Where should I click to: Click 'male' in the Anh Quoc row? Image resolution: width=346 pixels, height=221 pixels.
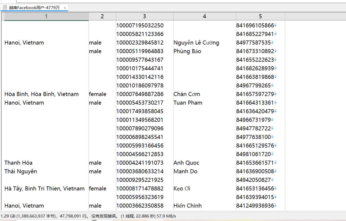click(95, 163)
